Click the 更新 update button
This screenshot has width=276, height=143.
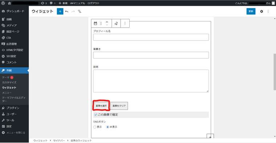[251, 12]
